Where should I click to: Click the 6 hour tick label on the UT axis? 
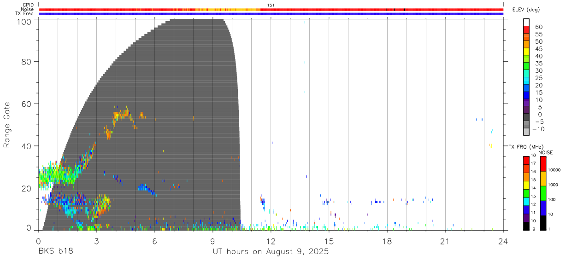154,241
